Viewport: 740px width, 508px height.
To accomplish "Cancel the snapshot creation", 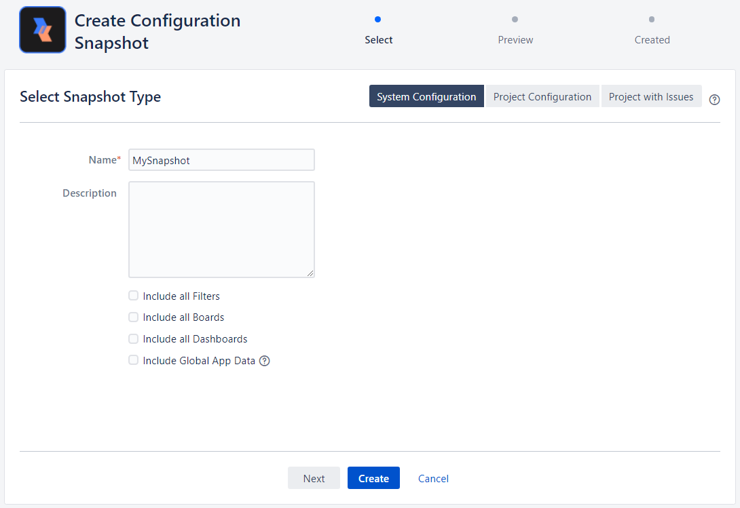I will [x=433, y=478].
